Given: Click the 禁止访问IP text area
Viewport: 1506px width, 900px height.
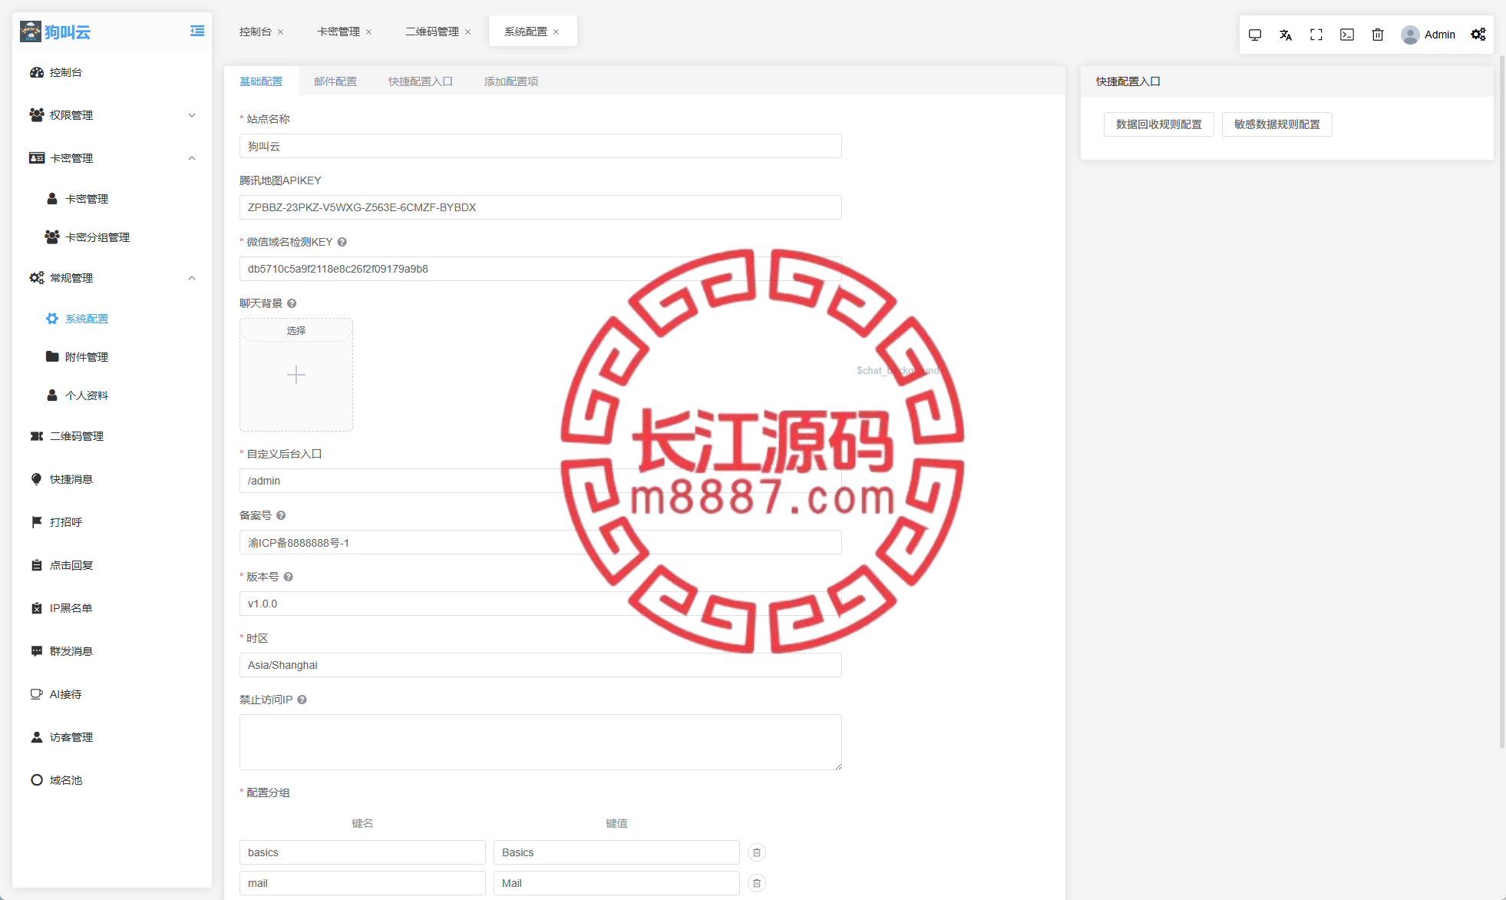Looking at the screenshot, I should (x=540, y=742).
